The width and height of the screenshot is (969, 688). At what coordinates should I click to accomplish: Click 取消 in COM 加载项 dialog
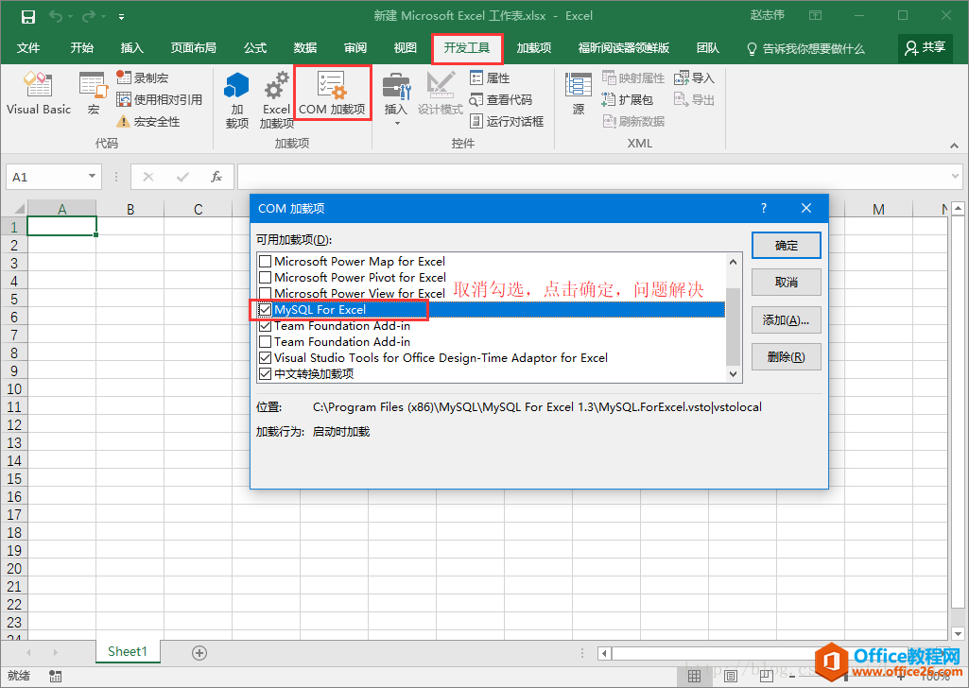pos(787,283)
